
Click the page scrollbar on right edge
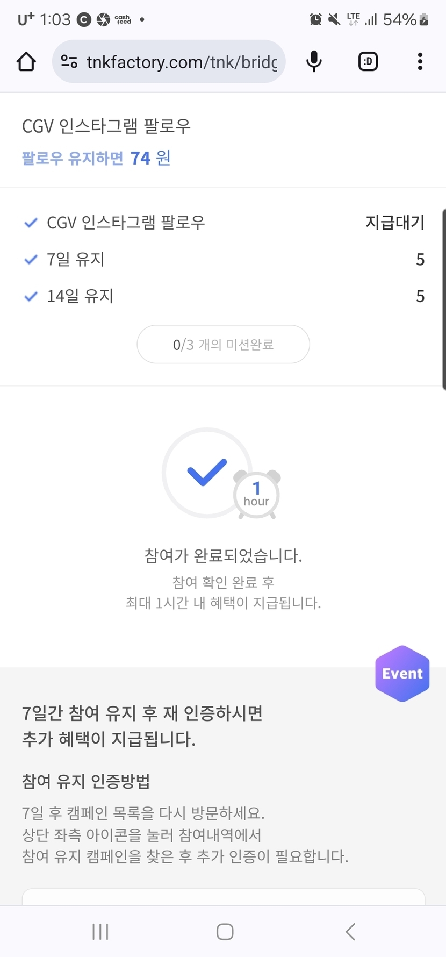443,298
